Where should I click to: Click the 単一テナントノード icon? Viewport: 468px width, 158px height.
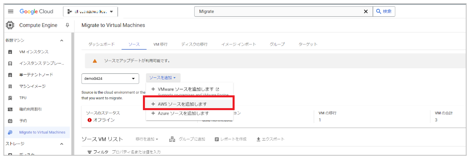click(x=10, y=75)
